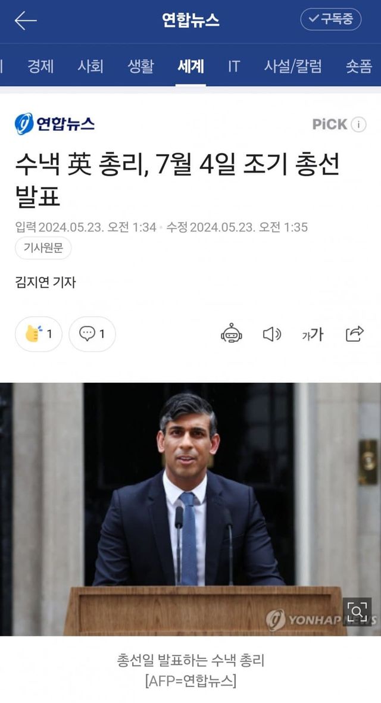Open the Sunak podium photo
381x703 pixels.
190,509
